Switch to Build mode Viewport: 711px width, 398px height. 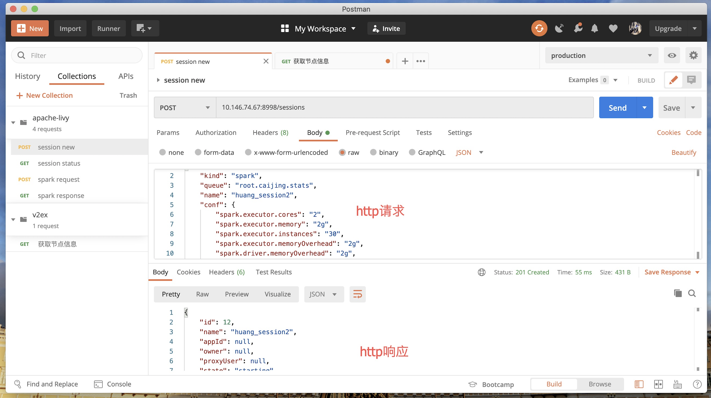[554, 384]
